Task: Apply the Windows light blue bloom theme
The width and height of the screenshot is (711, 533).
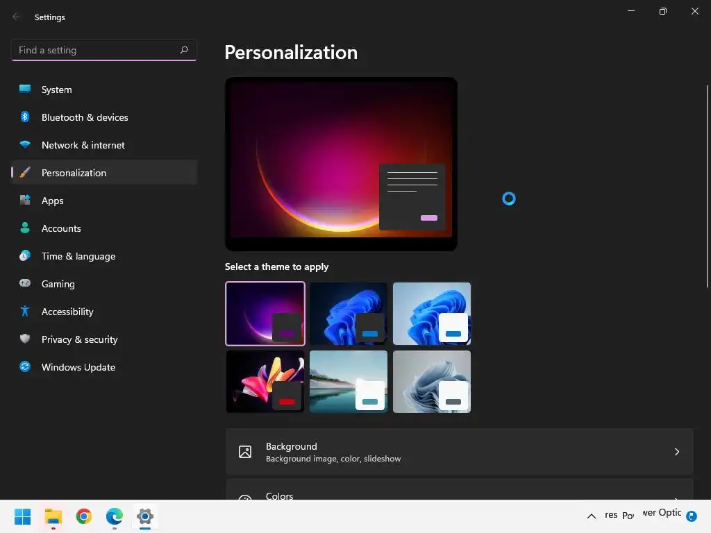Action: tap(432, 313)
